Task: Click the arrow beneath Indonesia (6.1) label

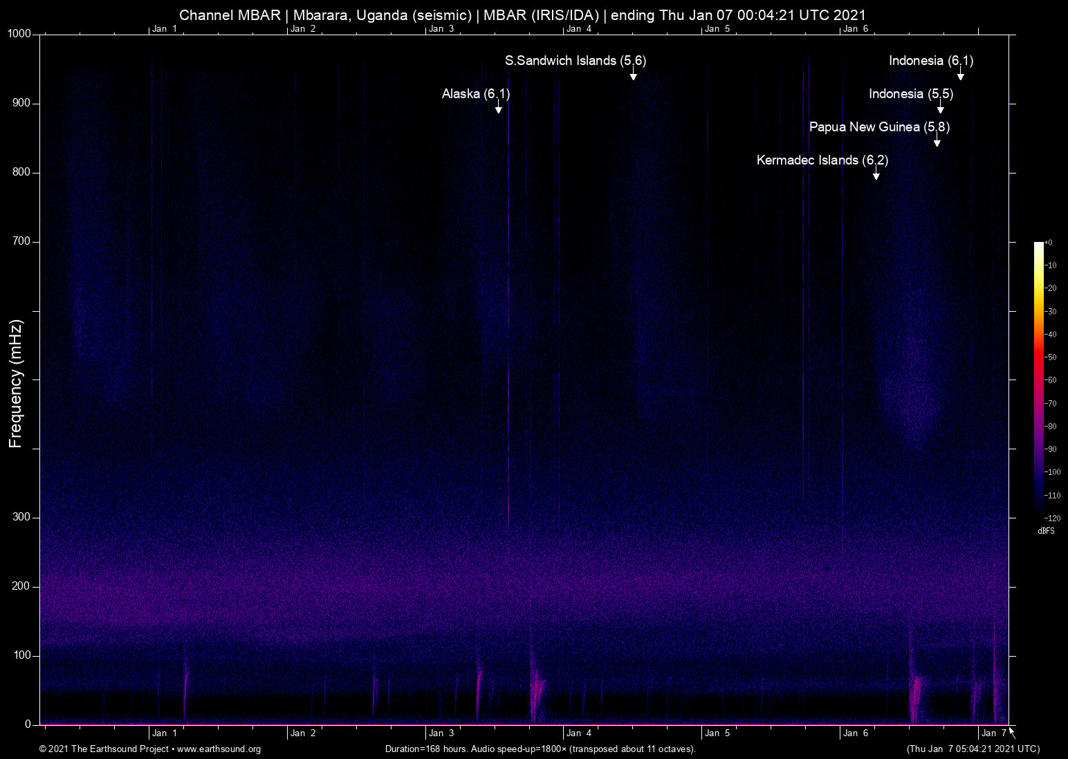Action: click(960, 75)
